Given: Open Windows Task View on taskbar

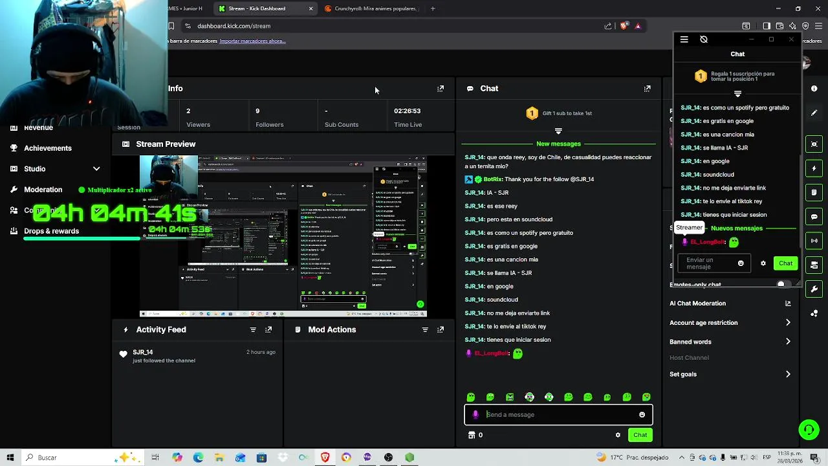Looking at the screenshot, I should coord(155,458).
